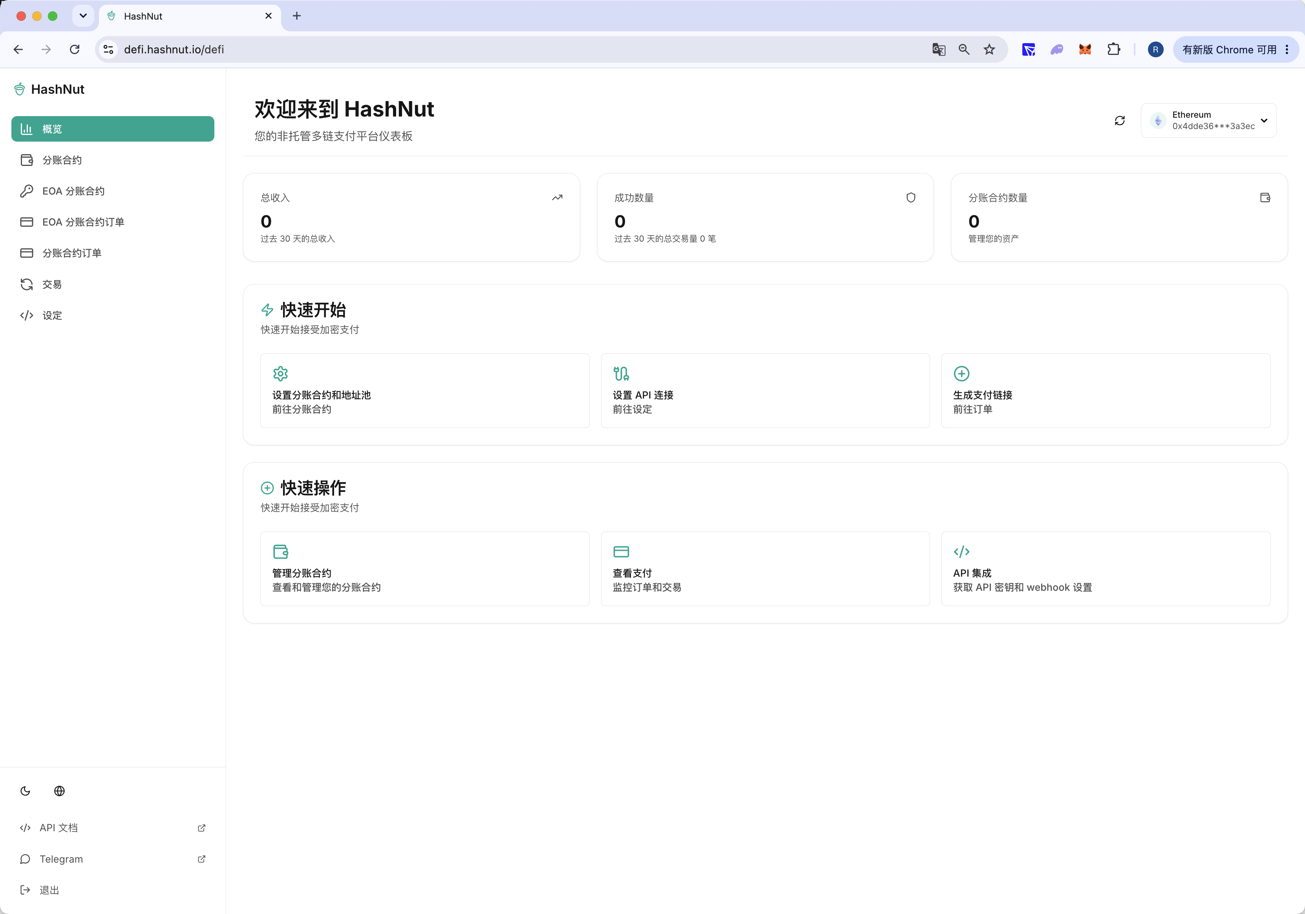Click the zoom magnifier icon in address bar
Viewport: 1305px width, 914px height.
[x=964, y=49]
